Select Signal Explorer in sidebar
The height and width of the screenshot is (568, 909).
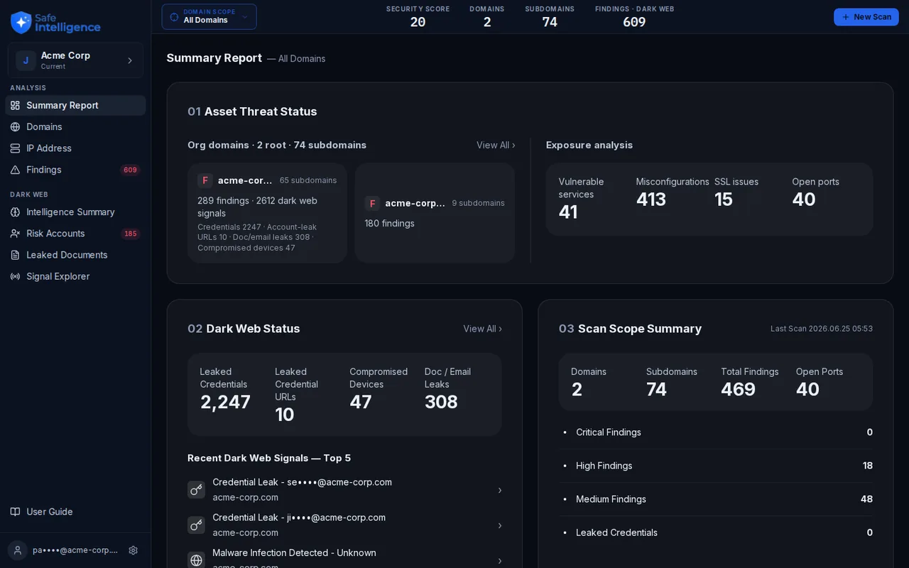[75, 276]
